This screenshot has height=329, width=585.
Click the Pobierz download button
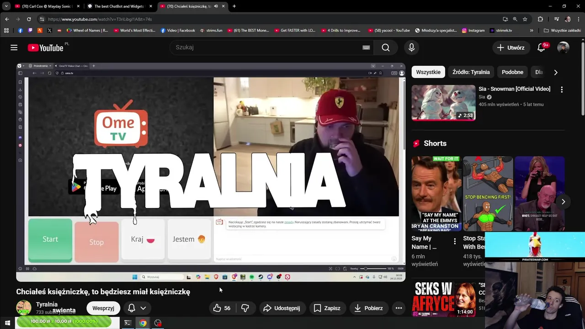tap(368, 308)
